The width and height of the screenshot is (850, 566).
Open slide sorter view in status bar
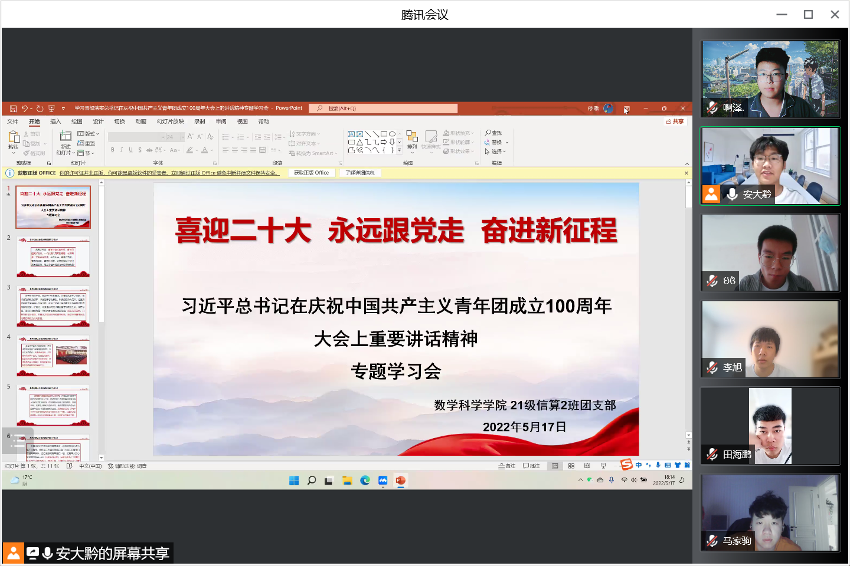pyautogui.click(x=571, y=466)
